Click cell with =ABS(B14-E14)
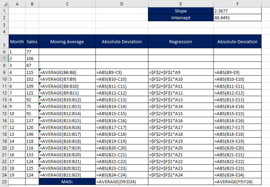 pyautogui.click(x=237, y=106)
